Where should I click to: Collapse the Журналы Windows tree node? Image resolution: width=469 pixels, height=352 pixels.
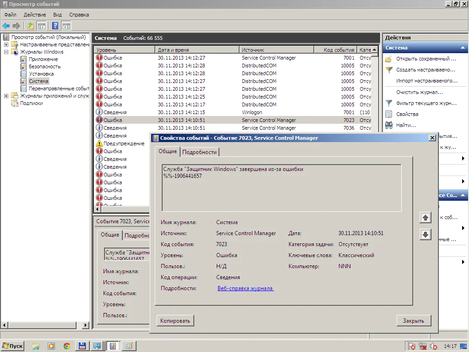6,52
